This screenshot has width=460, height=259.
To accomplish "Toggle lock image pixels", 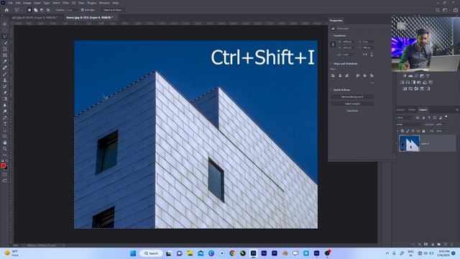I will tap(408, 131).
